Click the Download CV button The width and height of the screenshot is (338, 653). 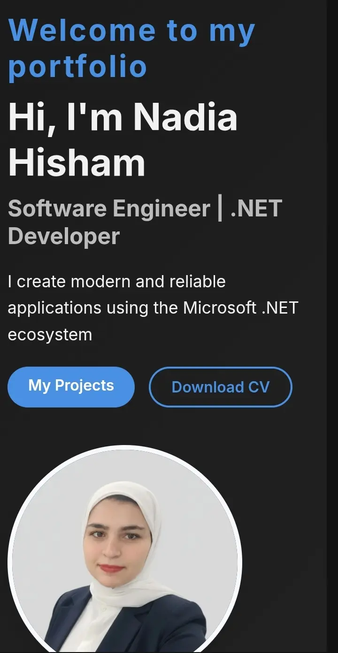coord(220,387)
